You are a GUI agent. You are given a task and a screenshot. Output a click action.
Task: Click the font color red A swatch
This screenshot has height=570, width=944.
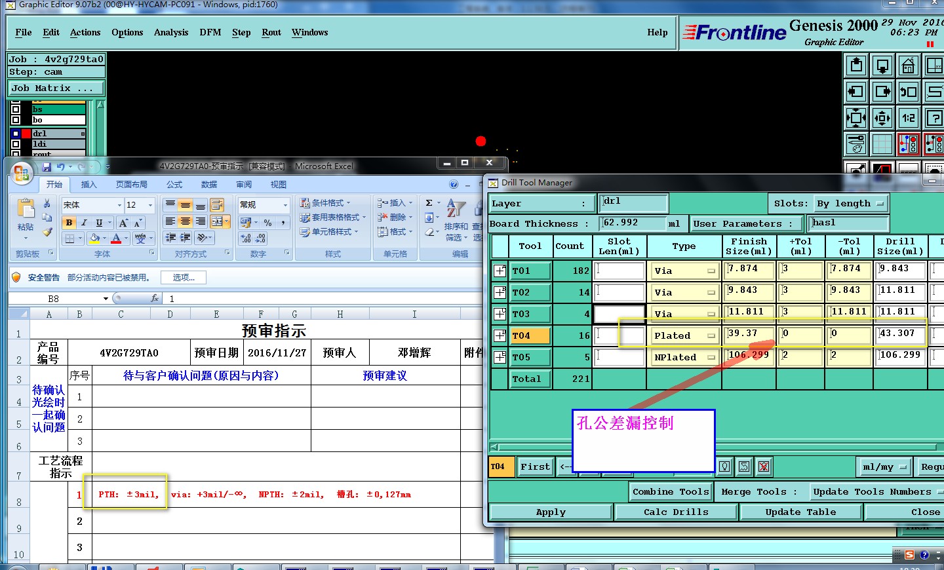tap(116, 238)
